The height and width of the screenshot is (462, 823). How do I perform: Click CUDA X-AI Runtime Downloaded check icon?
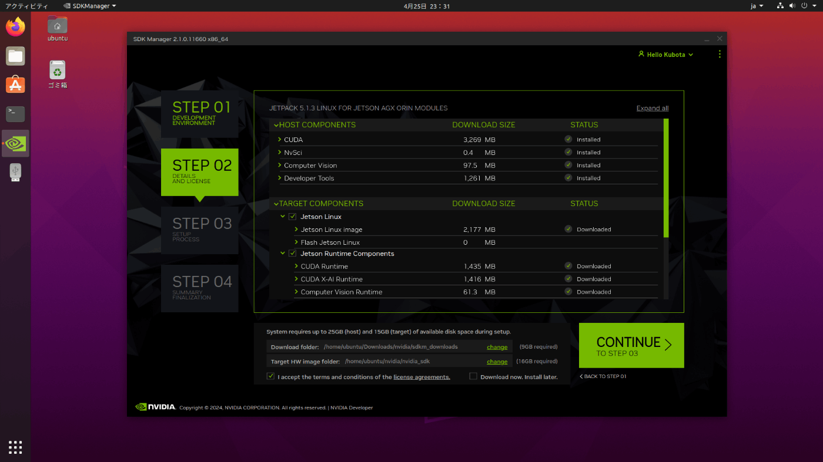(568, 279)
